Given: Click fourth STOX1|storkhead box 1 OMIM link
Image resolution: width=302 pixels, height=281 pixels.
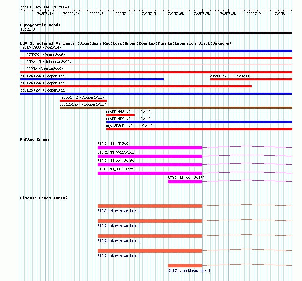Looking at the screenshot, I should click(119, 256).
